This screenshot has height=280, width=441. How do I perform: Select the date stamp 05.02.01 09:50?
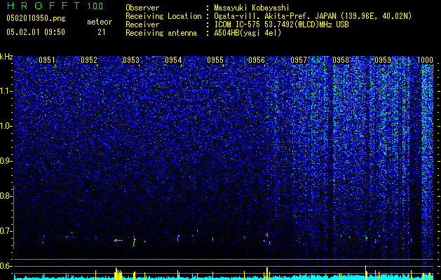pos(36,32)
